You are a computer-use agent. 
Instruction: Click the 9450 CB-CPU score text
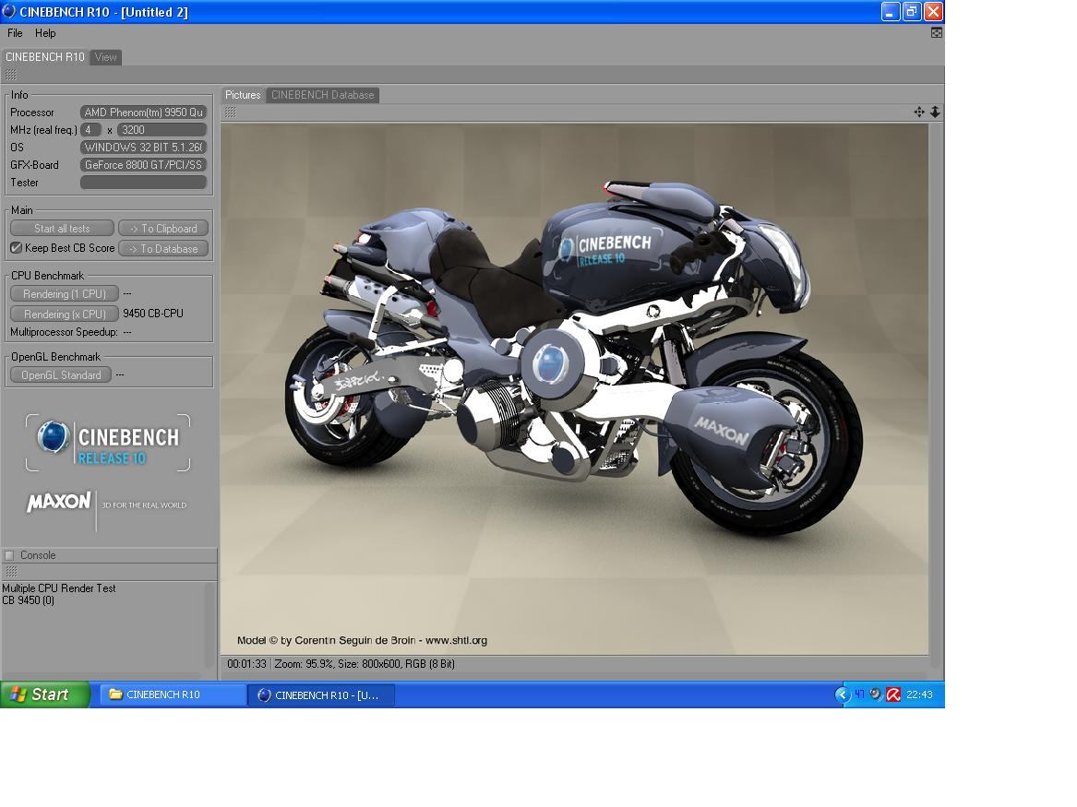tap(153, 314)
